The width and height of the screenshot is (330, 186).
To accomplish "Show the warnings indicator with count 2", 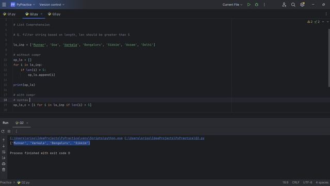I will pos(310,22).
